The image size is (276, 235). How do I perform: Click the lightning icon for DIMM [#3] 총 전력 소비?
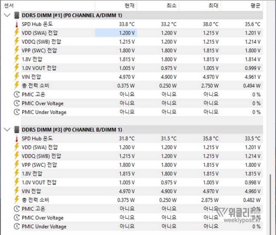click(x=16, y=200)
